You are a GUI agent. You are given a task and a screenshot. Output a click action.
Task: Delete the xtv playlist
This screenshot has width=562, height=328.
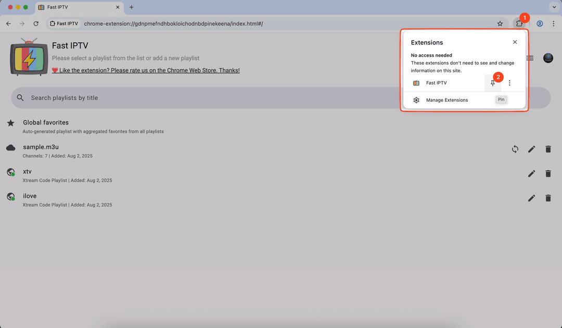548,173
